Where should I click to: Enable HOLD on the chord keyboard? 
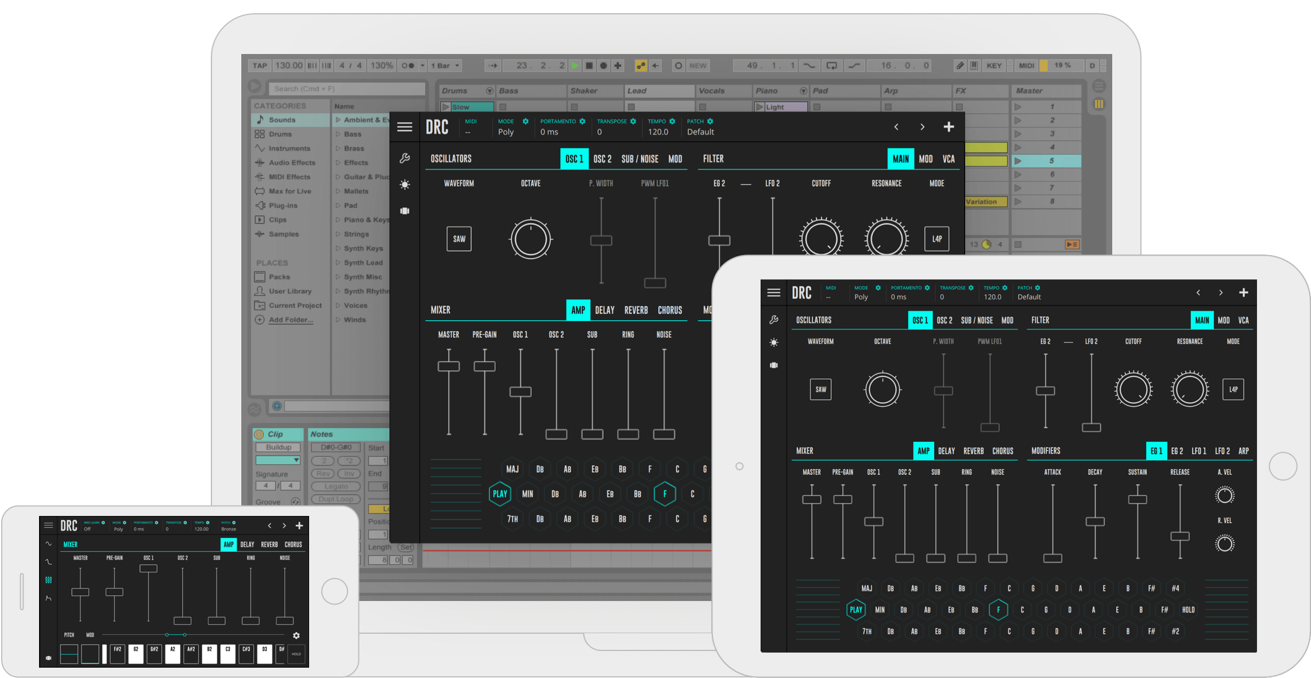pyautogui.click(x=1188, y=610)
